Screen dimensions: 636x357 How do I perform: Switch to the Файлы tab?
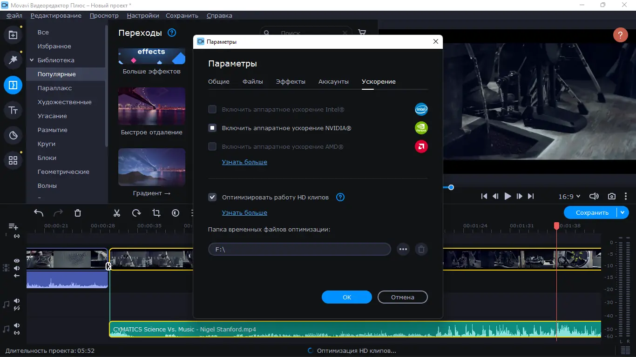click(x=253, y=81)
